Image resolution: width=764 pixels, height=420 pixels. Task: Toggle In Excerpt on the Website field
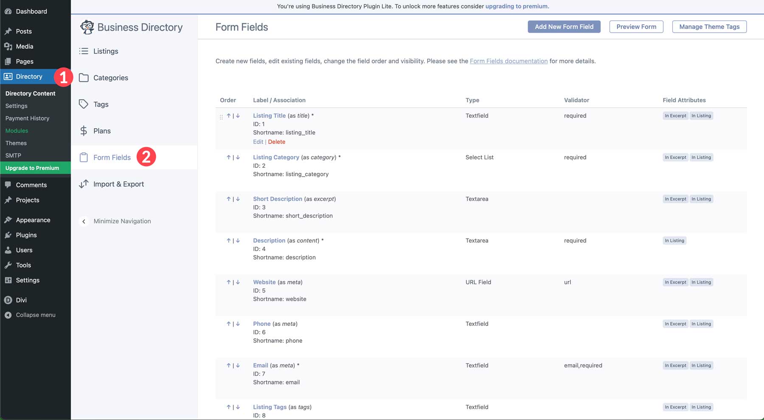(675, 282)
